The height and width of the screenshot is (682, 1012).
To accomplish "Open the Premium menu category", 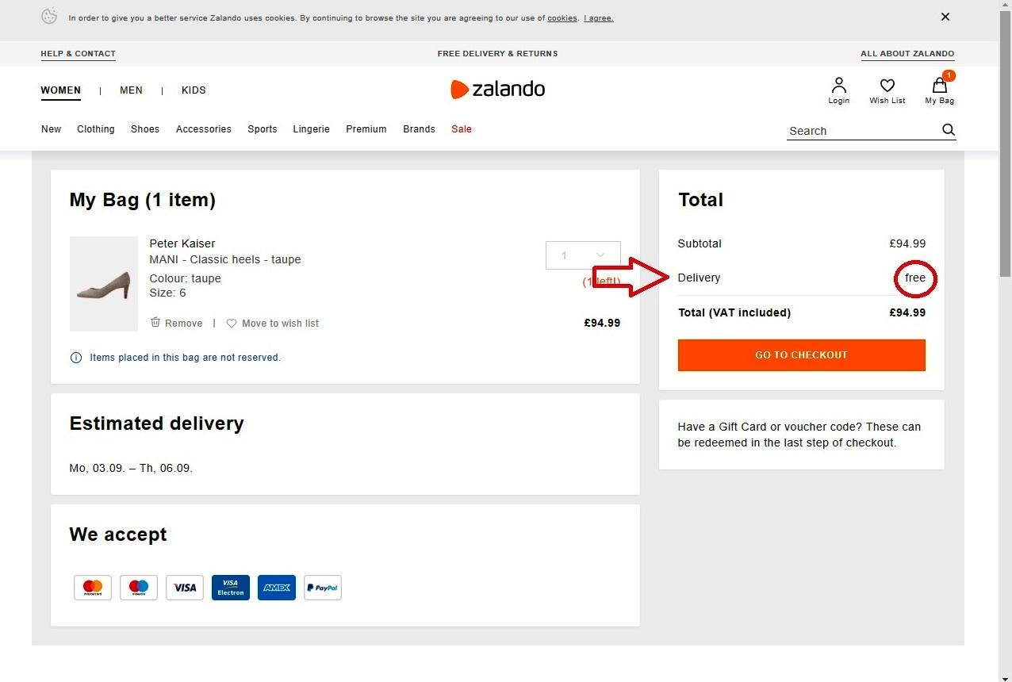I will click(366, 129).
